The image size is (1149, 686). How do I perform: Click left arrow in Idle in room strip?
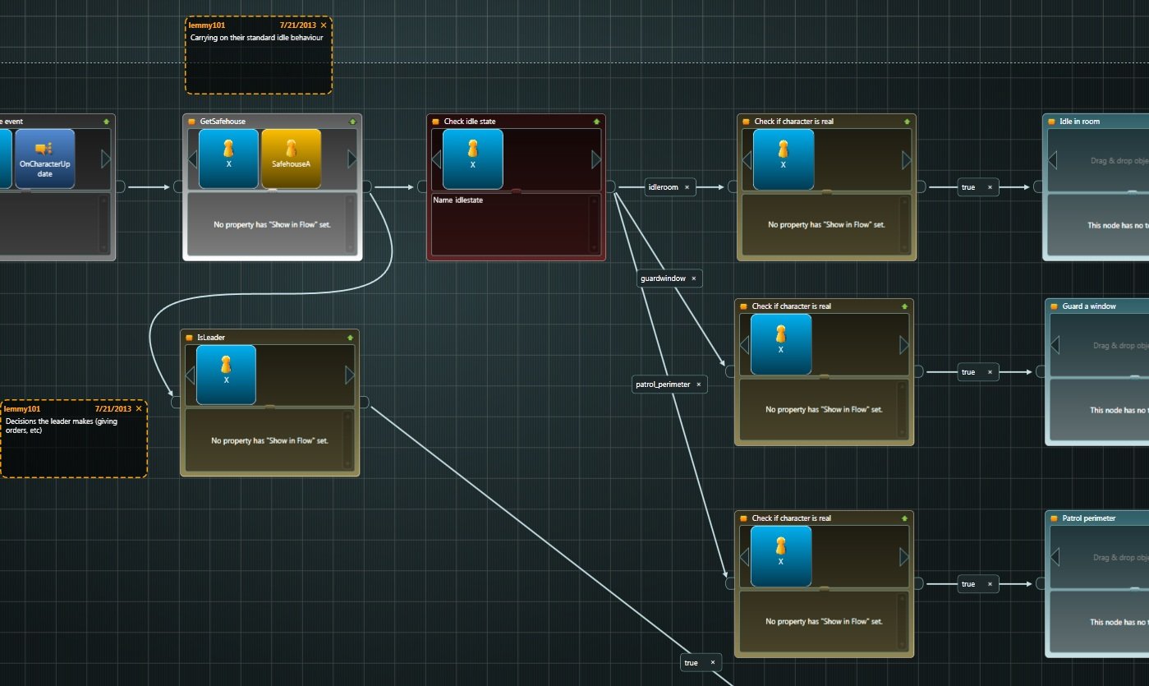tap(1052, 160)
